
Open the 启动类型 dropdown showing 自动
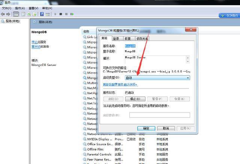(157, 78)
